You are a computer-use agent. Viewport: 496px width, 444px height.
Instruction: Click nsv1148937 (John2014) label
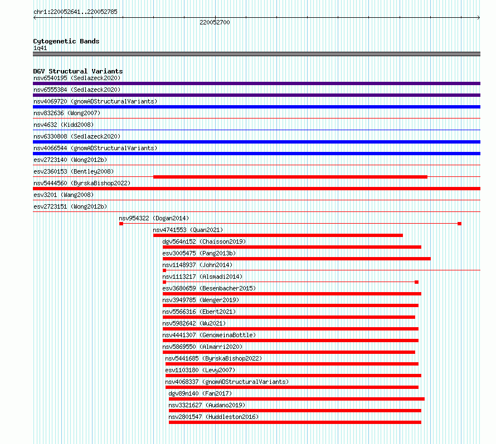pyautogui.click(x=197, y=265)
